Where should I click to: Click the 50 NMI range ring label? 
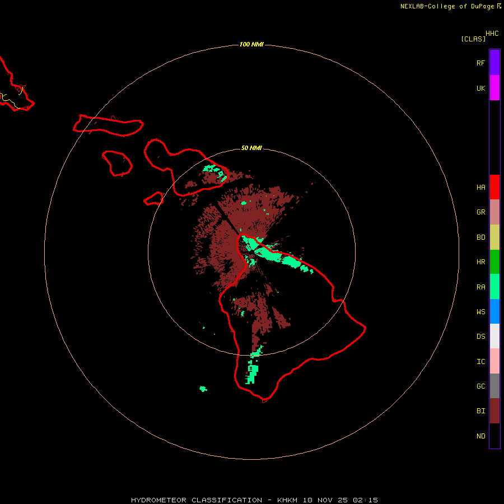[251, 148]
